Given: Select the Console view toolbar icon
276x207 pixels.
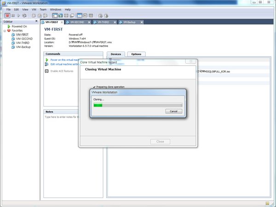Looking at the screenshot, I should [x=91, y=16].
